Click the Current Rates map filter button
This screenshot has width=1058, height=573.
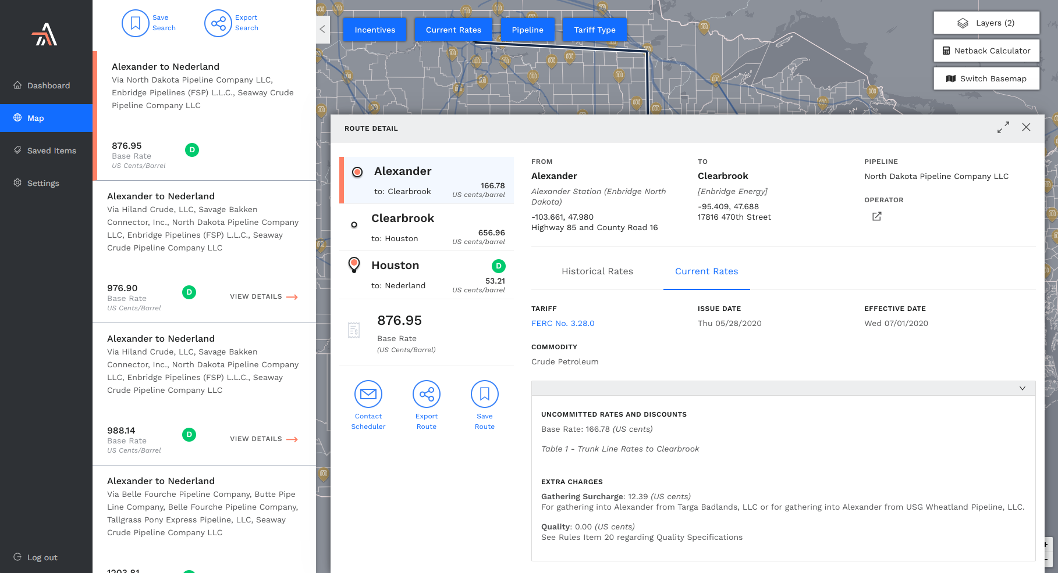453,30
